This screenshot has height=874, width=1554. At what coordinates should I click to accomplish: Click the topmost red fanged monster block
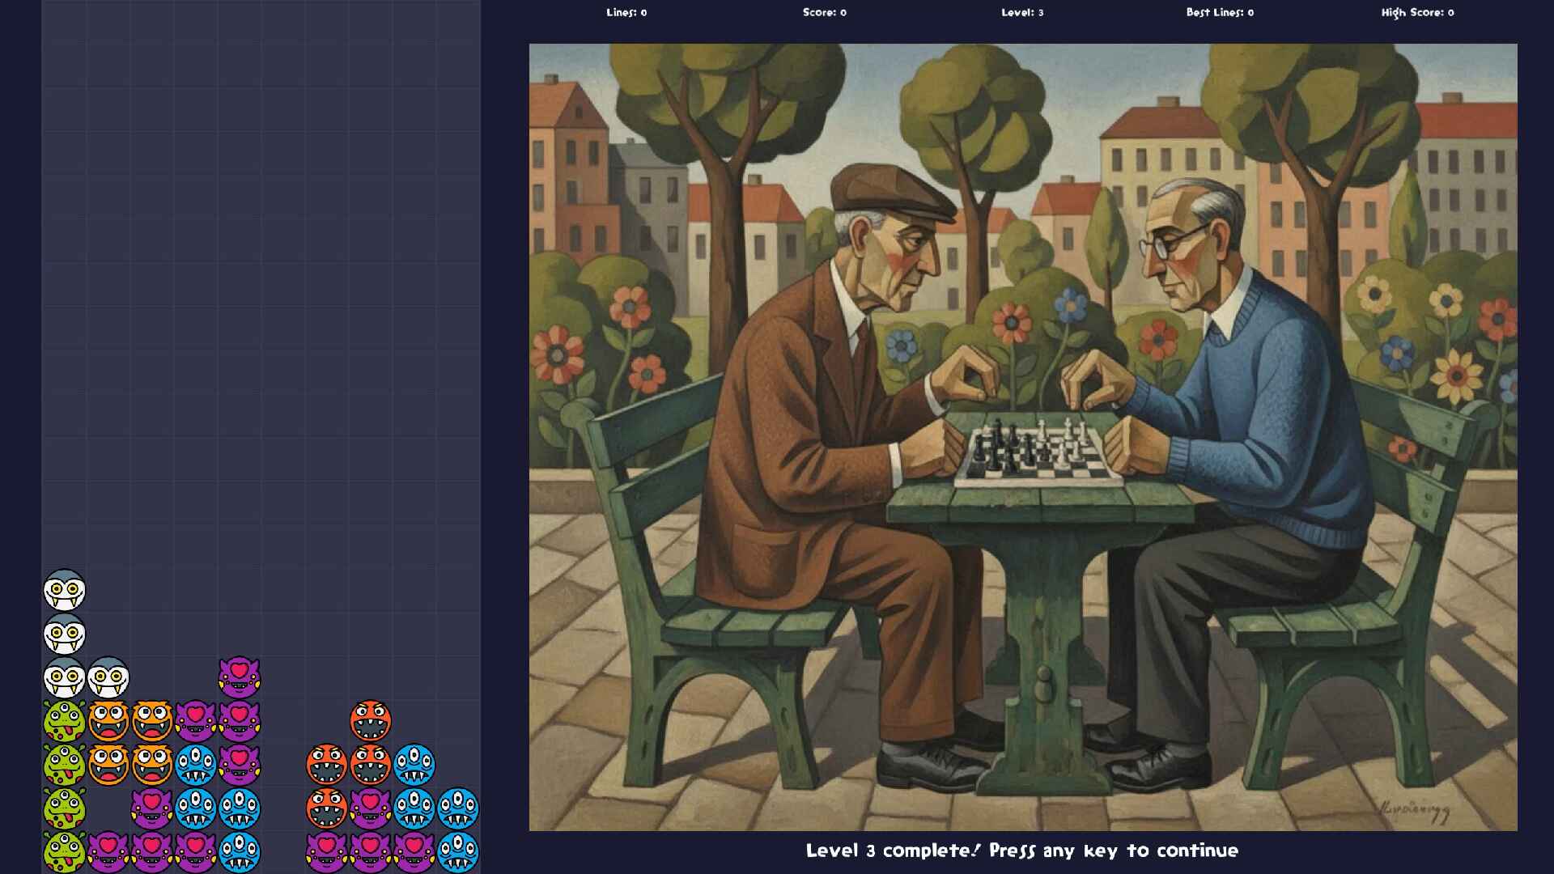click(x=370, y=721)
